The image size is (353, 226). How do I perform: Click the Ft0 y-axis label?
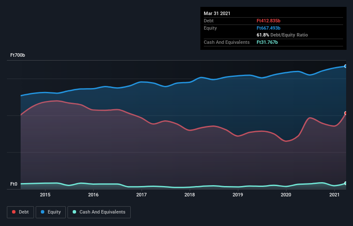point(14,184)
